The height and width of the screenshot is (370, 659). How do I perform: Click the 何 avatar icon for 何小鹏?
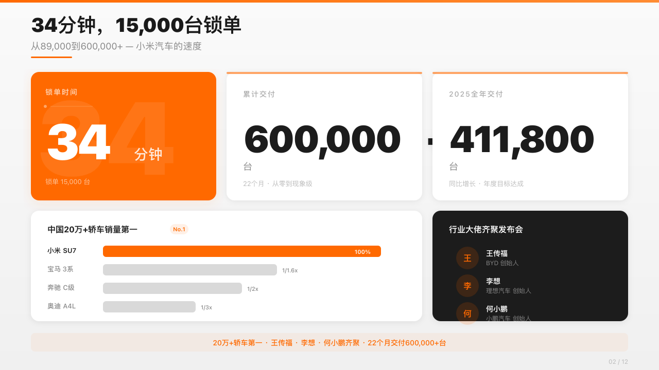point(467,313)
